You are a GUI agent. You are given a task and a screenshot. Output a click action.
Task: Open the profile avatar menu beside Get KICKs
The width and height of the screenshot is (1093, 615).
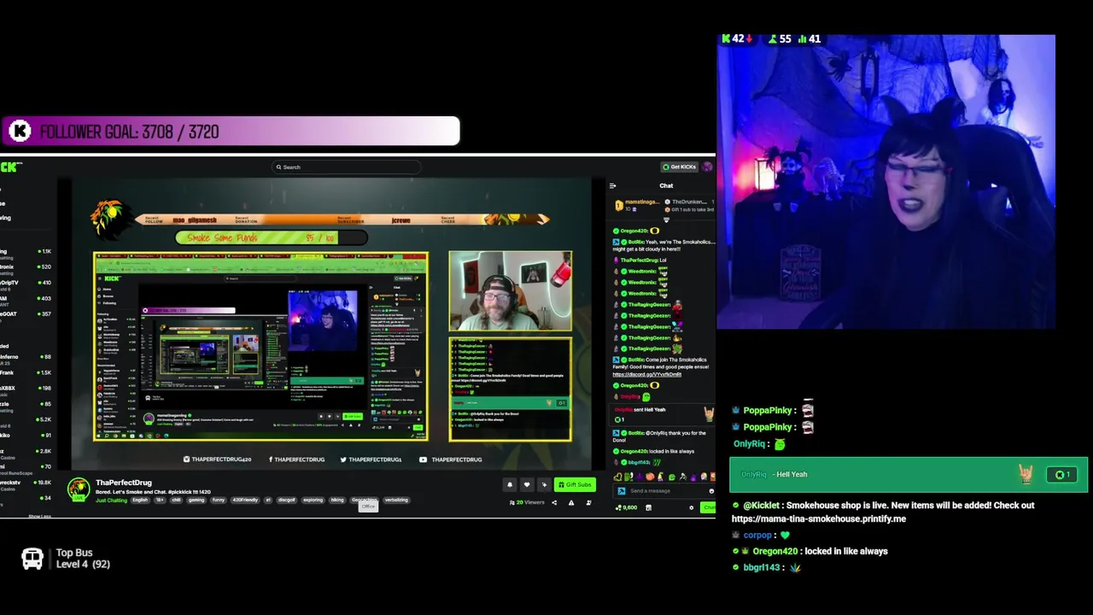point(707,167)
